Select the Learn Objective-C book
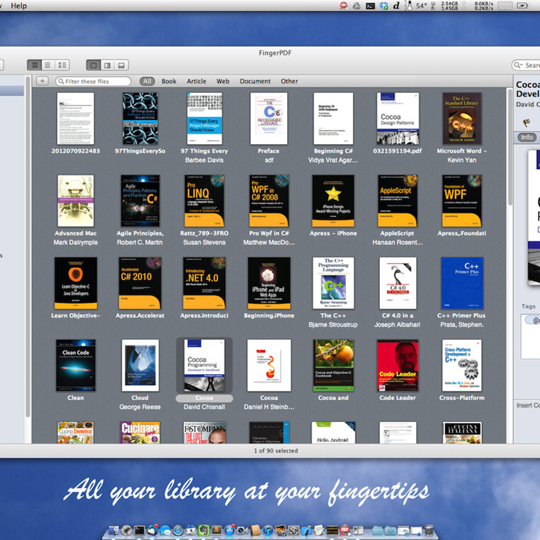 [76, 283]
